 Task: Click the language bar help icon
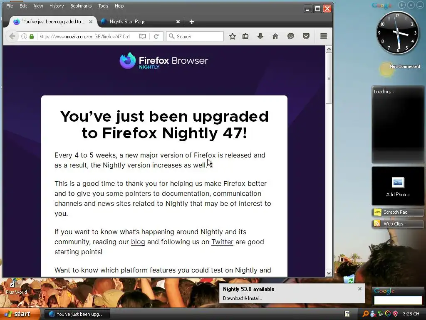tap(347, 314)
